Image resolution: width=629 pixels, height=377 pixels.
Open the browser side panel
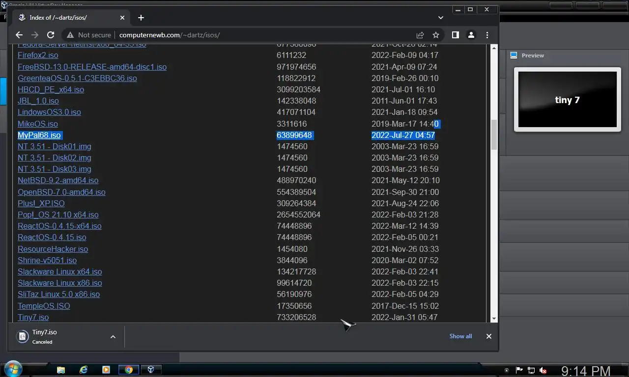(x=456, y=35)
